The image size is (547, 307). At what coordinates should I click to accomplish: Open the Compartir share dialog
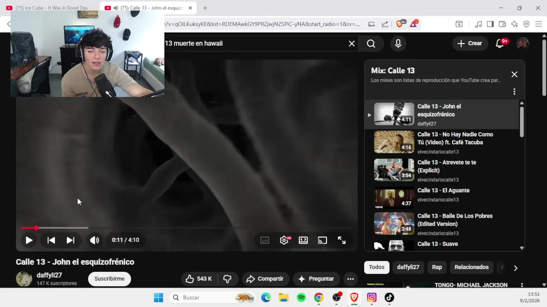click(x=265, y=279)
